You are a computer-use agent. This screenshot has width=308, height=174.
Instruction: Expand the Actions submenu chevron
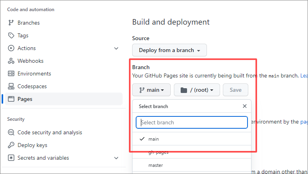[116, 48]
